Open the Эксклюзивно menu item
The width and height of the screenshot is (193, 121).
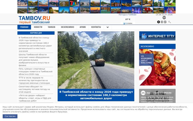tap(68, 27)
